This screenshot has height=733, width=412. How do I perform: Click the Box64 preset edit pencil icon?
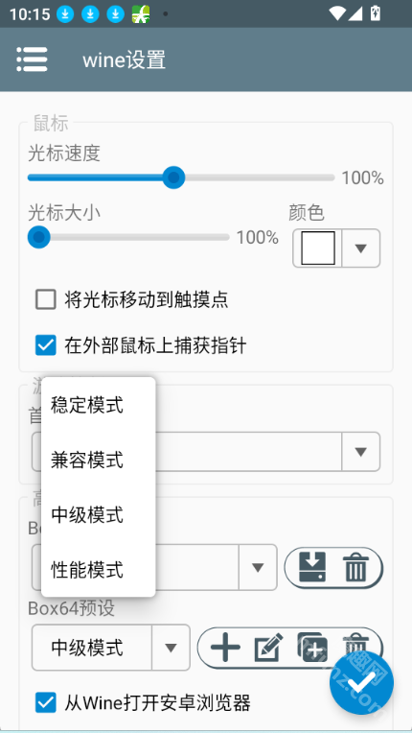click(x=268, y=648)
